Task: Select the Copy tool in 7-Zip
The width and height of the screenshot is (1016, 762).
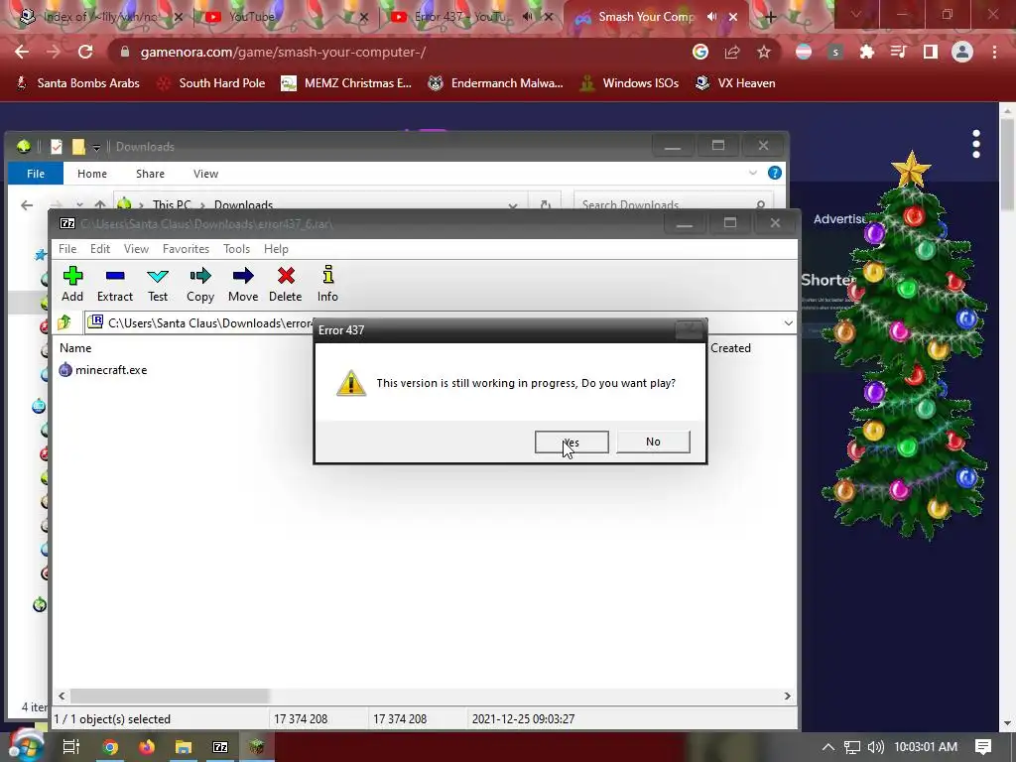Action: (200, 285)
